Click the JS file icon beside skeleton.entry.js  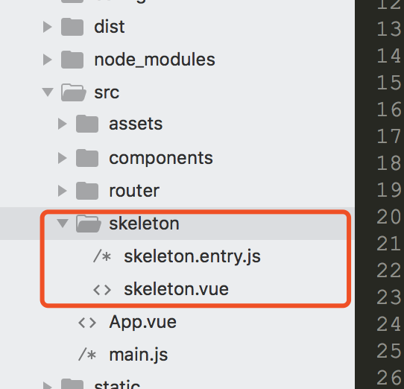pyautogui.click(x=102, y=256)
